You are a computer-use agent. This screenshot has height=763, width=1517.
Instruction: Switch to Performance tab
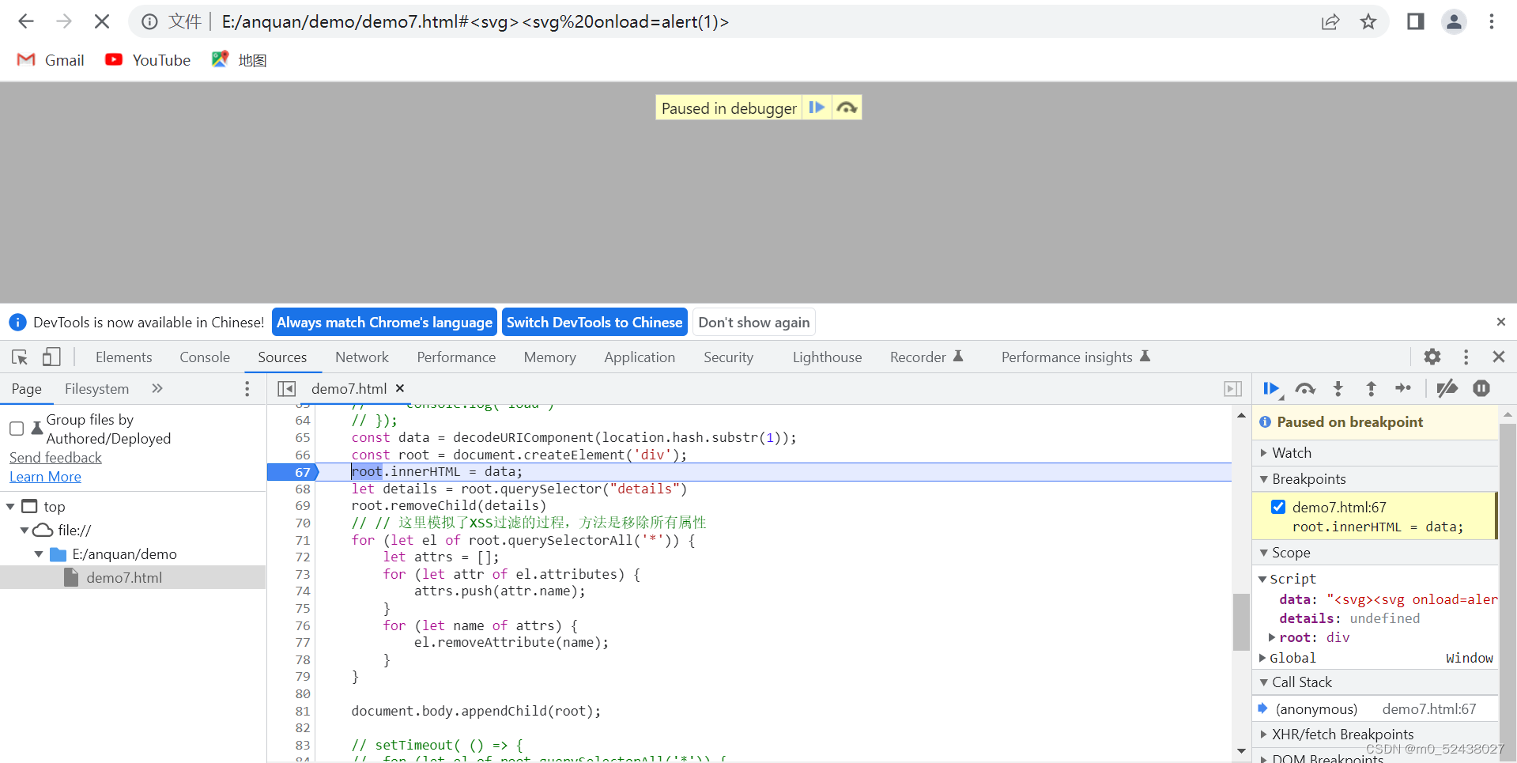[456, 357]
